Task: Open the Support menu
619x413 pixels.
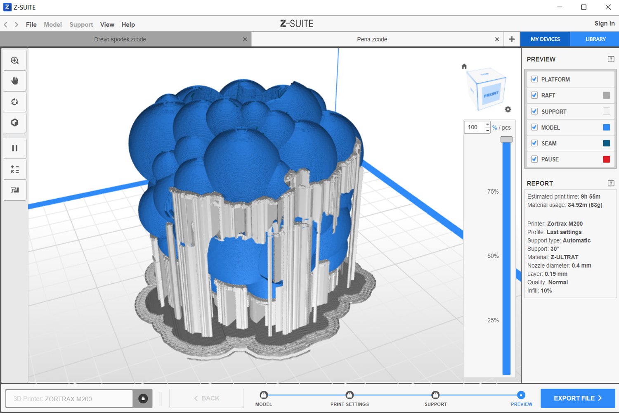Action: (81, 25)
